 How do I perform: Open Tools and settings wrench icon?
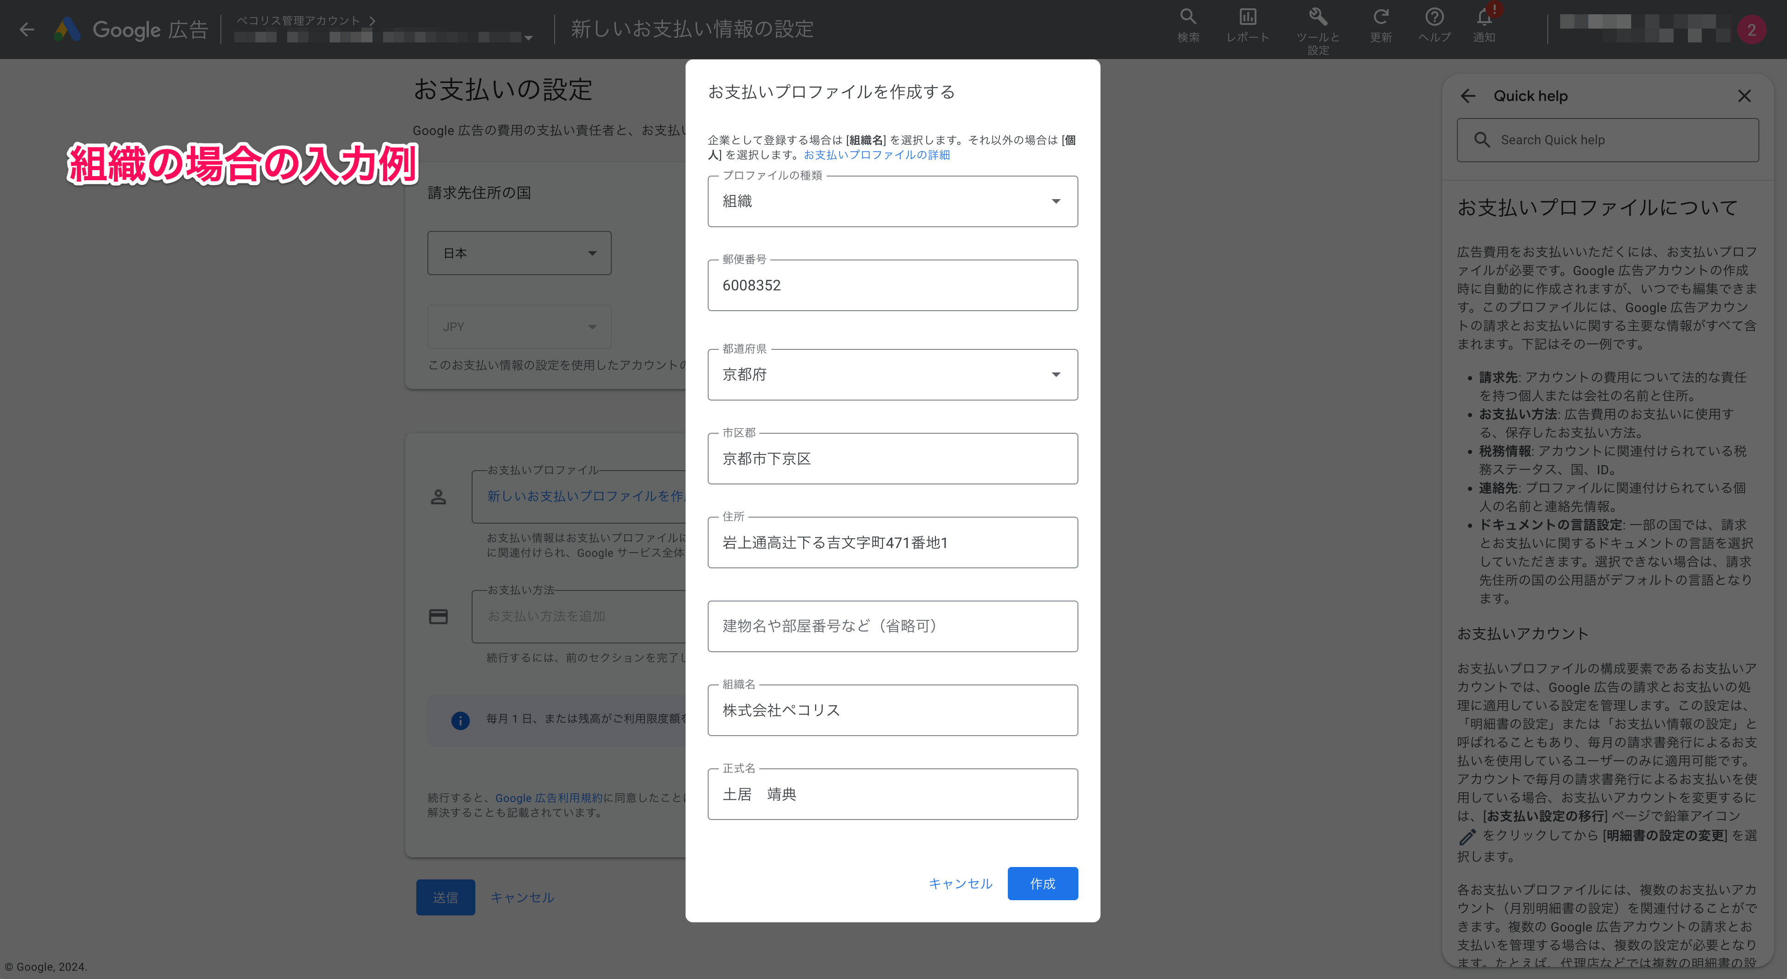(1317, 17)
